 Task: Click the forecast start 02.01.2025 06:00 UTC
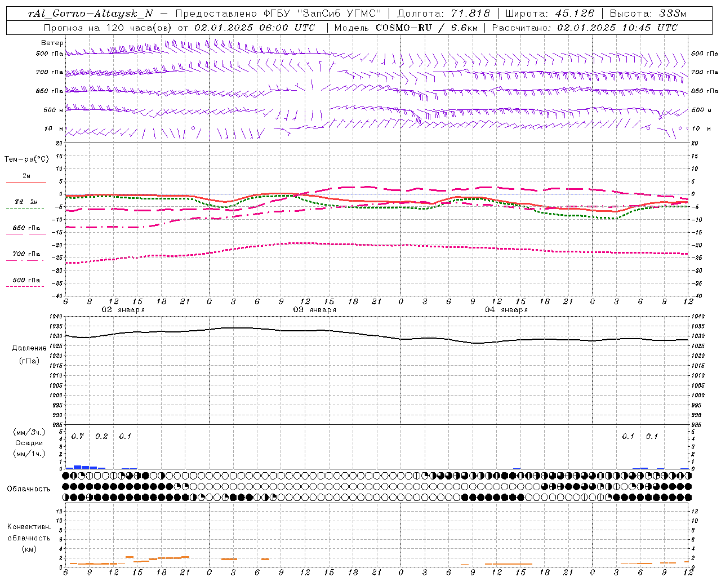click(254, 28)
